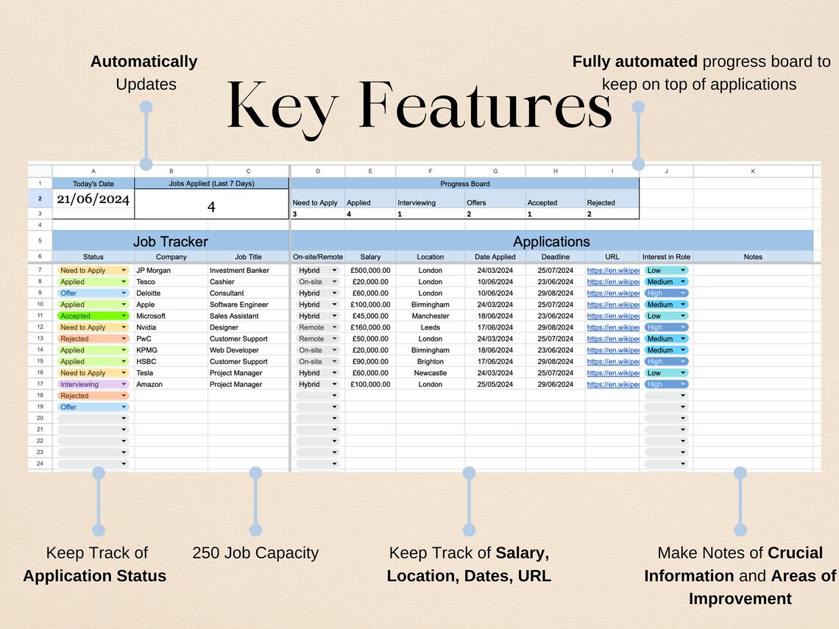Expand the On-site/Remote dropdown for Tesco
Image resolution: width=839 pixels, height=629 pixels.
[x=333, y=281]
